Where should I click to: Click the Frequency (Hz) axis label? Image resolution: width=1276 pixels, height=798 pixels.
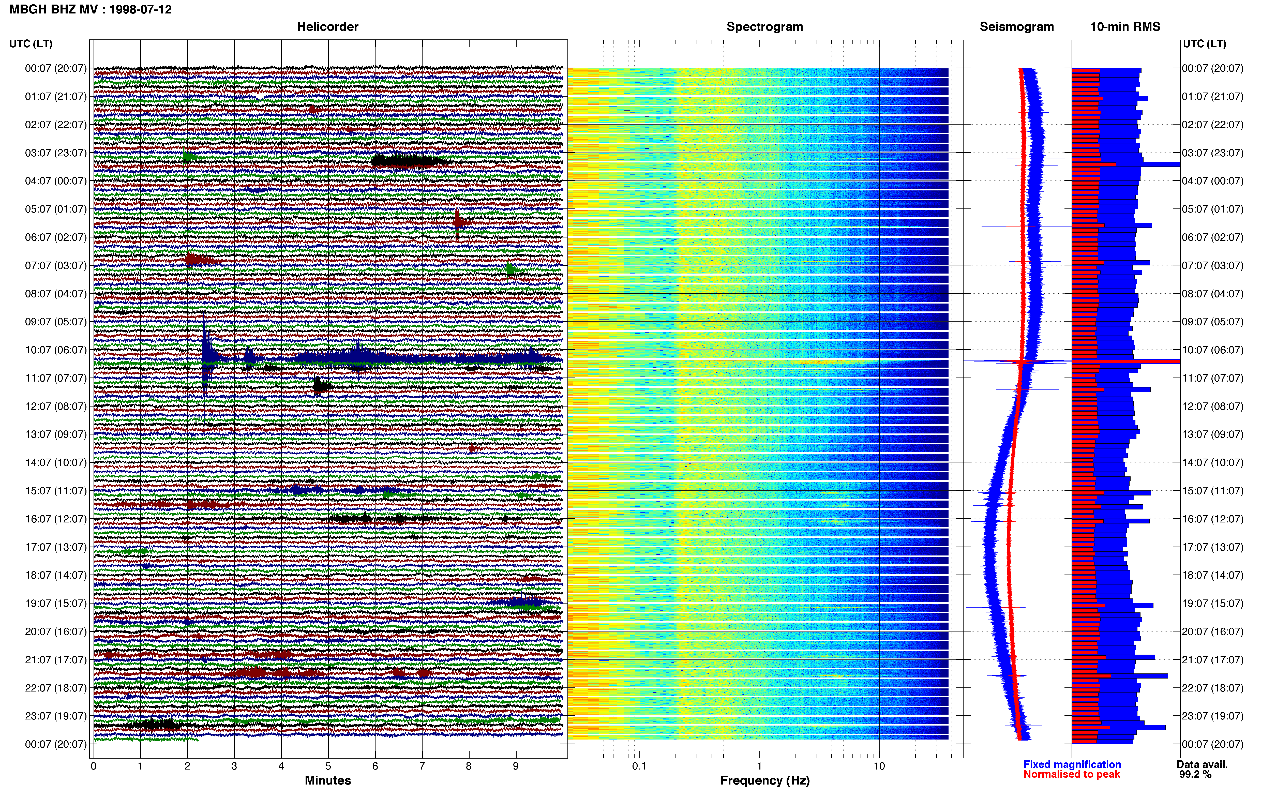[765, 780]
